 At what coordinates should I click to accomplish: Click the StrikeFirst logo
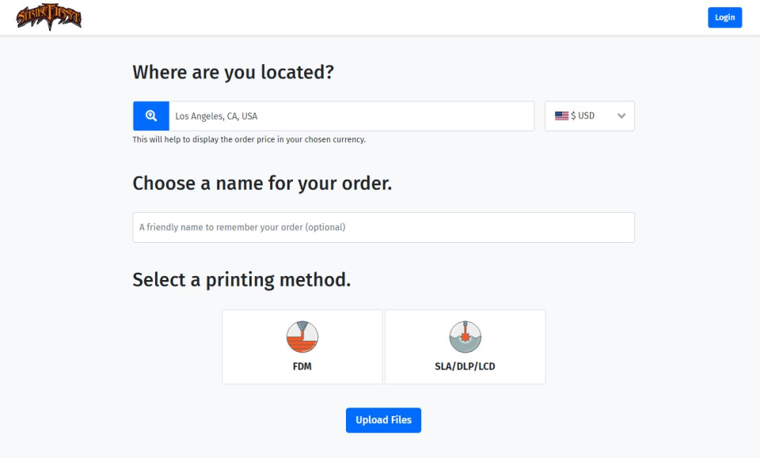pos(49,17)
